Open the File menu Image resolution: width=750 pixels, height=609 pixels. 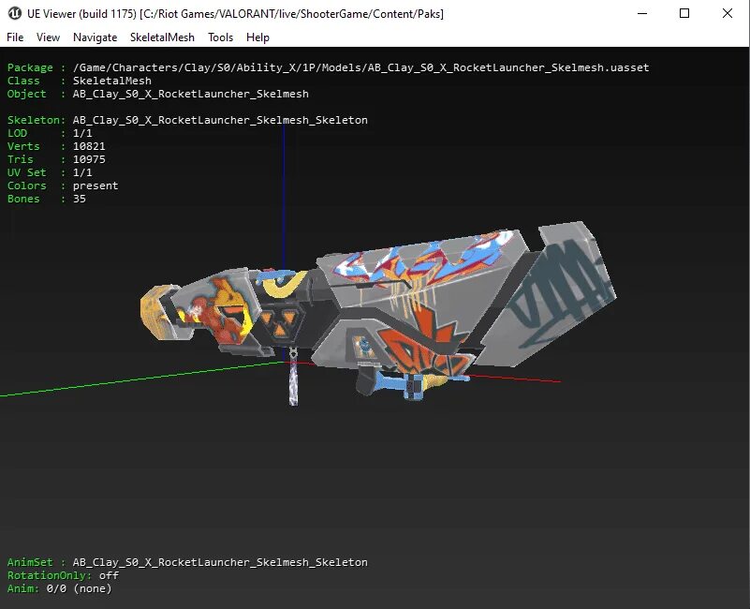click(15, 37)
